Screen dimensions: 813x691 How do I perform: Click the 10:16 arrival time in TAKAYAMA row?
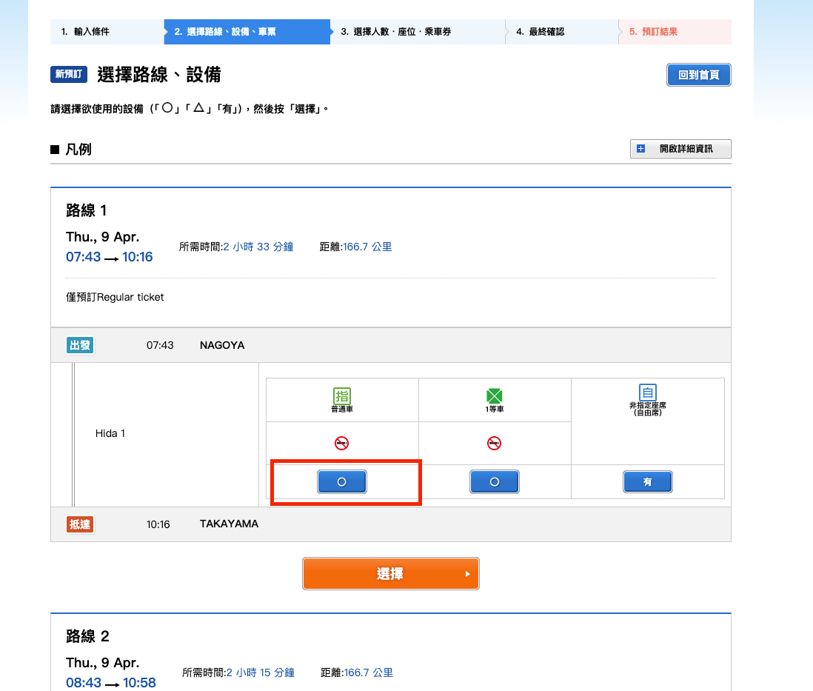[x=158, y=524]
